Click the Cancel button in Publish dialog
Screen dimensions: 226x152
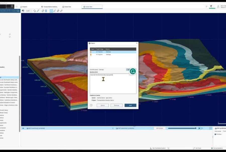tap(102, 105)
